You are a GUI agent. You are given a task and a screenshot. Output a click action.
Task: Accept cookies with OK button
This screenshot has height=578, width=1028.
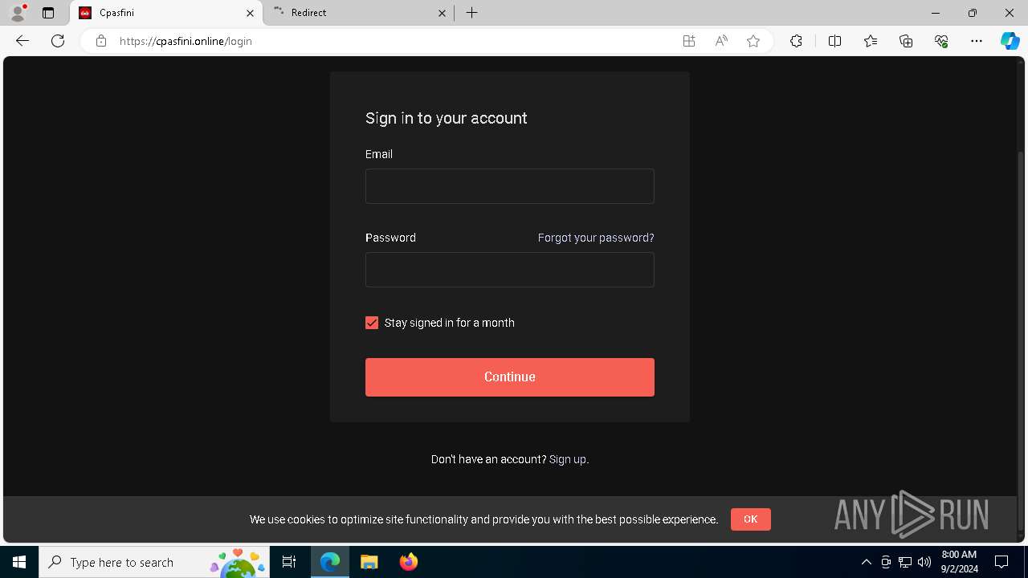751,519
